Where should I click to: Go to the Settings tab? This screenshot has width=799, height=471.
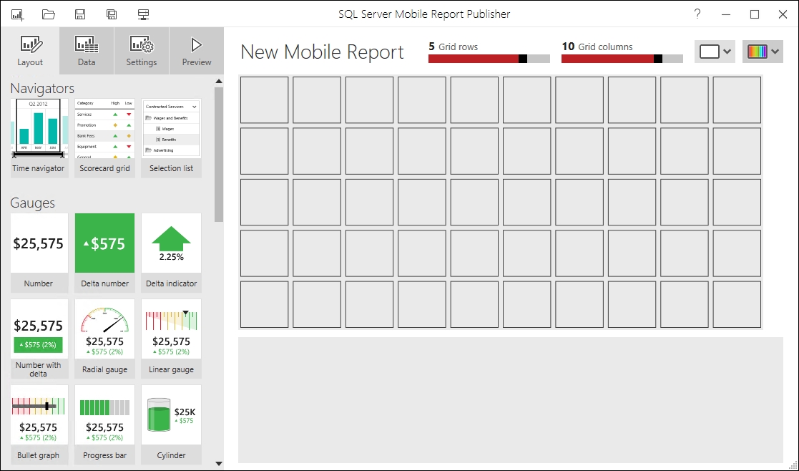142,51
